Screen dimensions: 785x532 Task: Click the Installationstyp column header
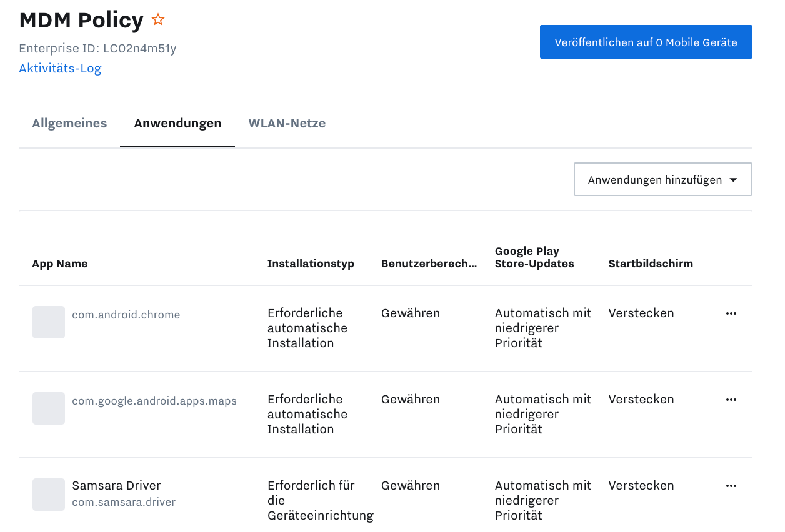(x=311, y=264)
